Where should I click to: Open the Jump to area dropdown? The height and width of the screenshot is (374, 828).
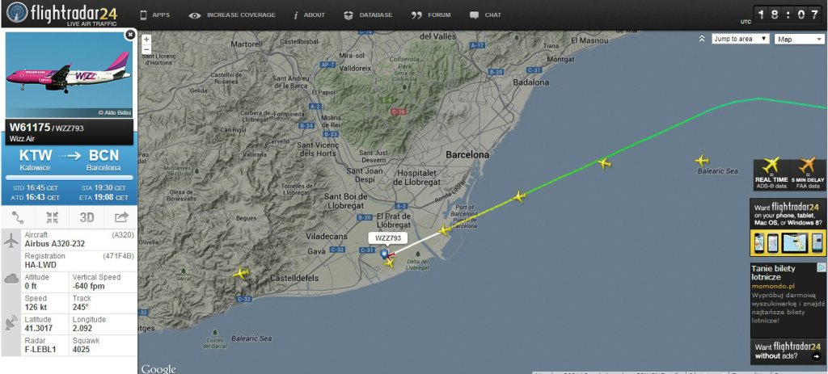741,39
